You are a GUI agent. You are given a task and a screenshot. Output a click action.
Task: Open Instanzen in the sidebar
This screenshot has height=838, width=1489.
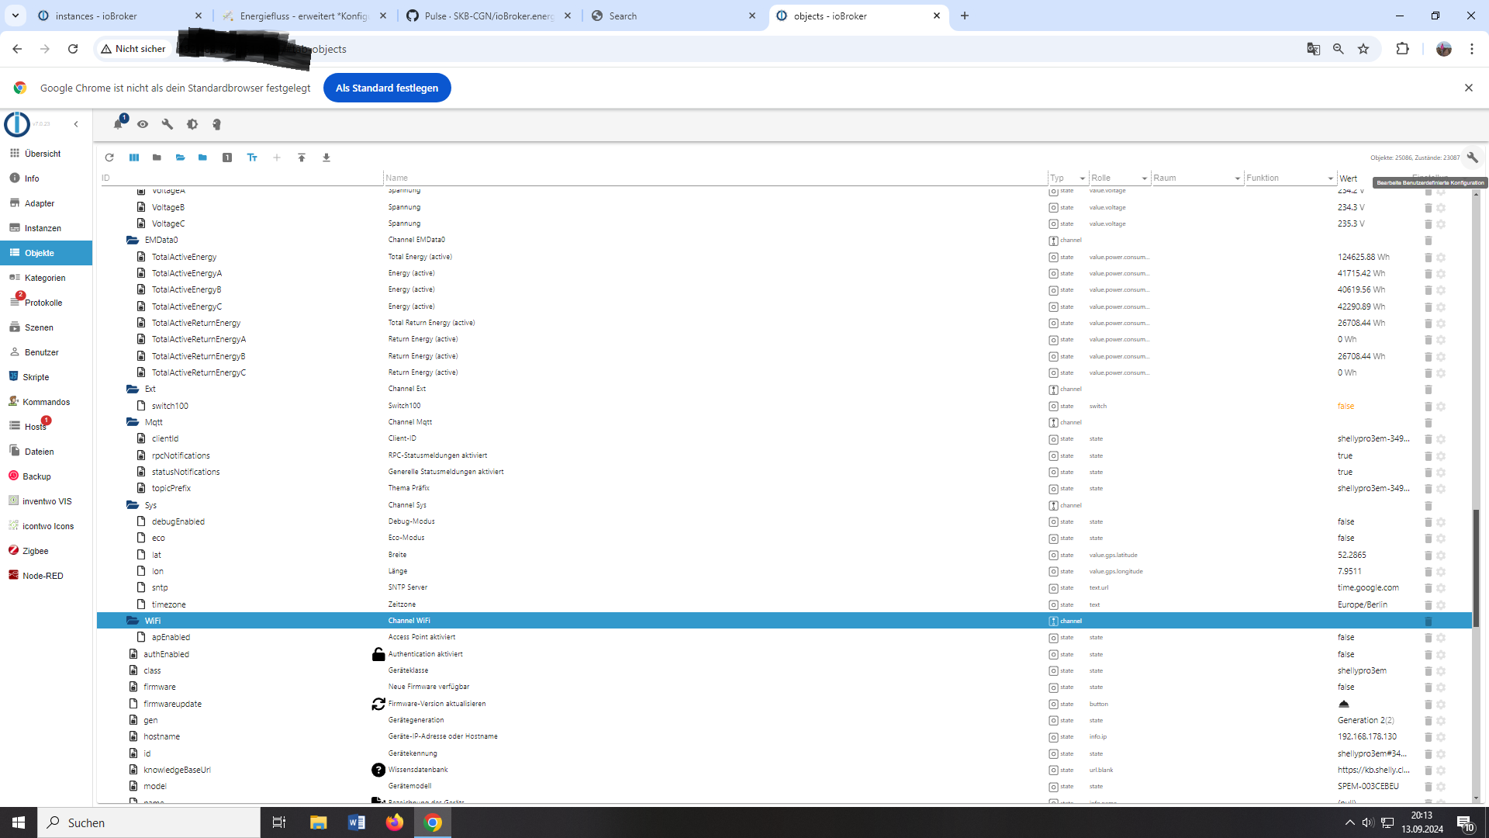[x=43, y=228]
